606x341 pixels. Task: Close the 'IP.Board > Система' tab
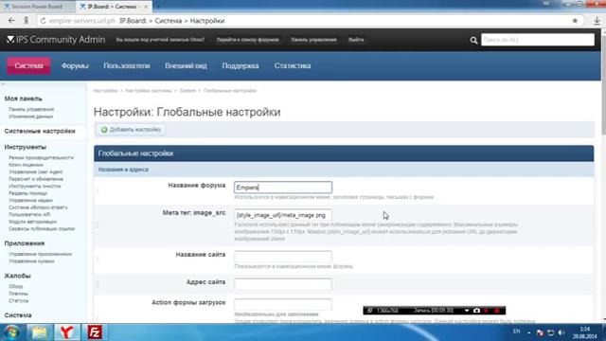(x=146, y=7)
